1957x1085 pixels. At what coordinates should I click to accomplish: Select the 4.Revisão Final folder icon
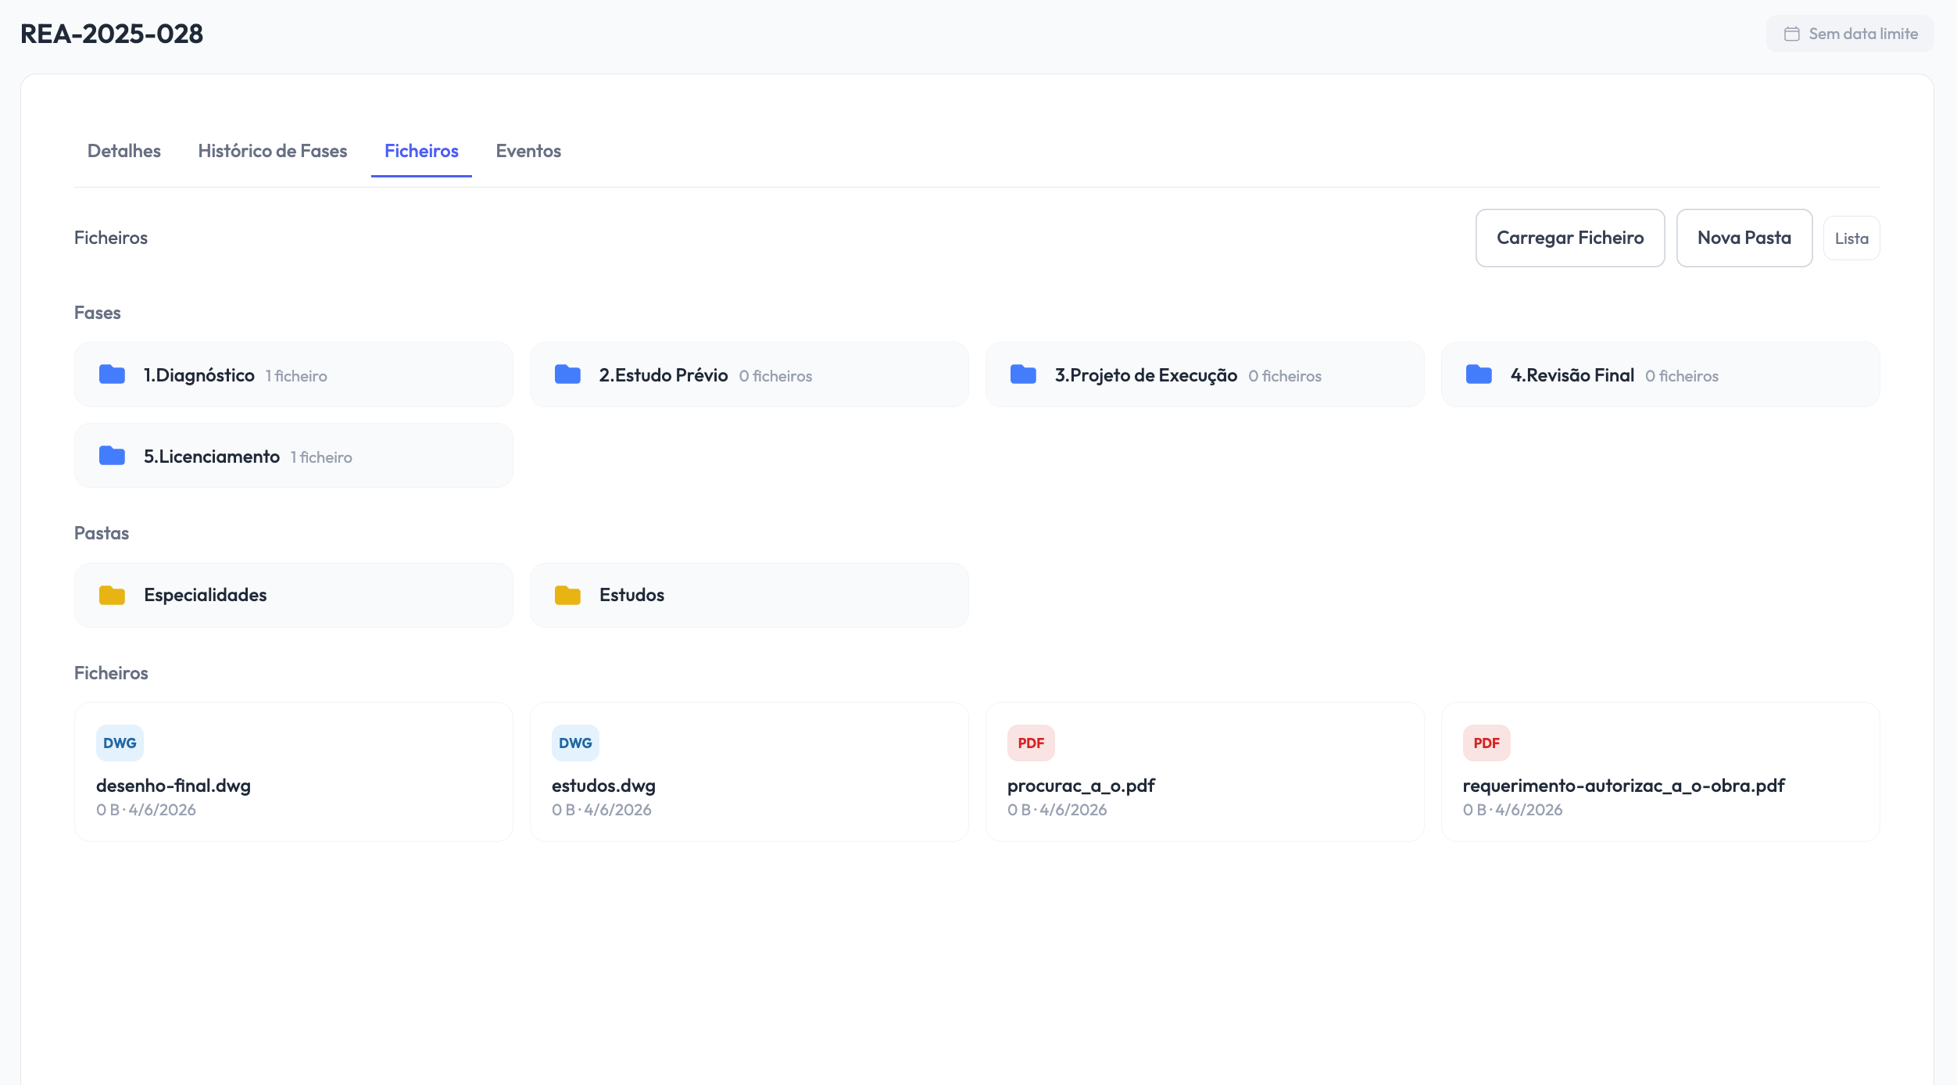[1478, 374]
